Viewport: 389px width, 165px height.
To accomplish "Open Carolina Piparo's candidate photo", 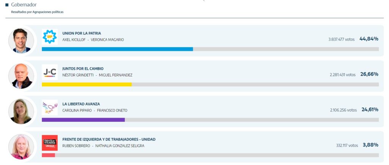I will pyautogui.click(x=21, y=112).
